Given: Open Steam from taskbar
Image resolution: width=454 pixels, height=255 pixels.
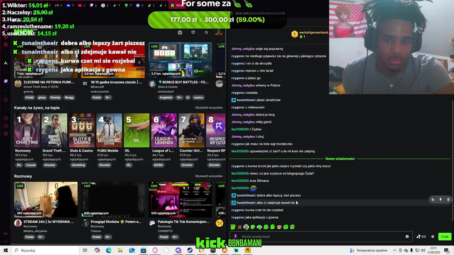Looking at the screenshot, I should click(x=190, y=250).
